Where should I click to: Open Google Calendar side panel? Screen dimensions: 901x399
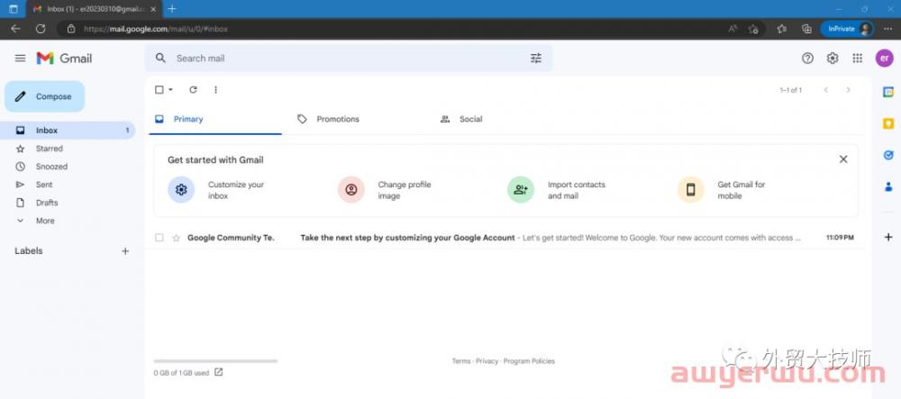(x=888, y=92)
